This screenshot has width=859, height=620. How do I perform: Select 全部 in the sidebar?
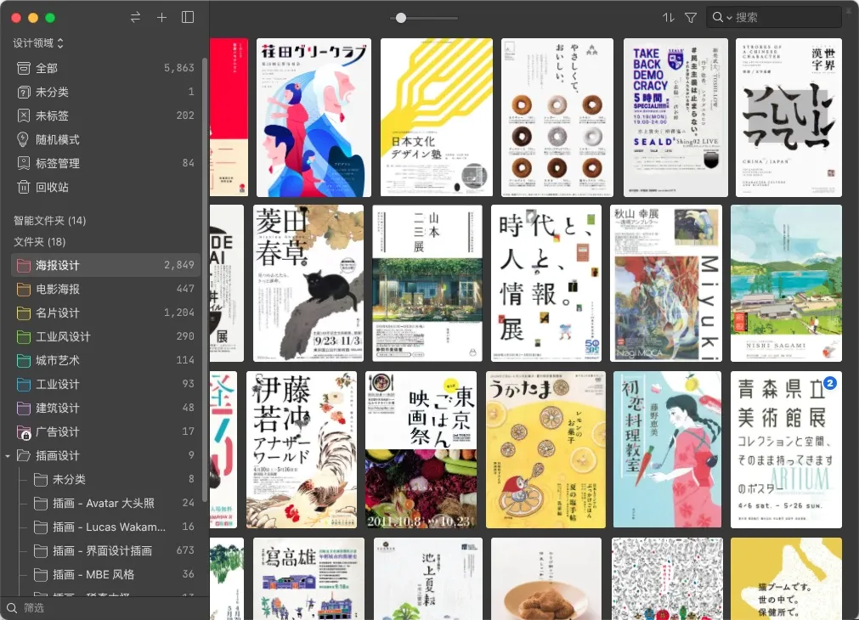click(105, 68)
